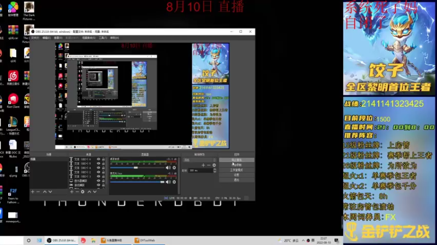
Task: Move selected source up with arrow icon
Action: click(89, 192)
